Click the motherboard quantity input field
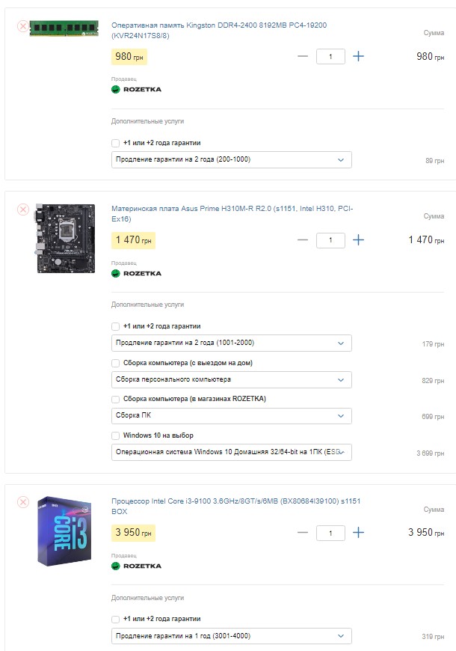The height and width of the screenshot is (651, 456). click(330, 240)
